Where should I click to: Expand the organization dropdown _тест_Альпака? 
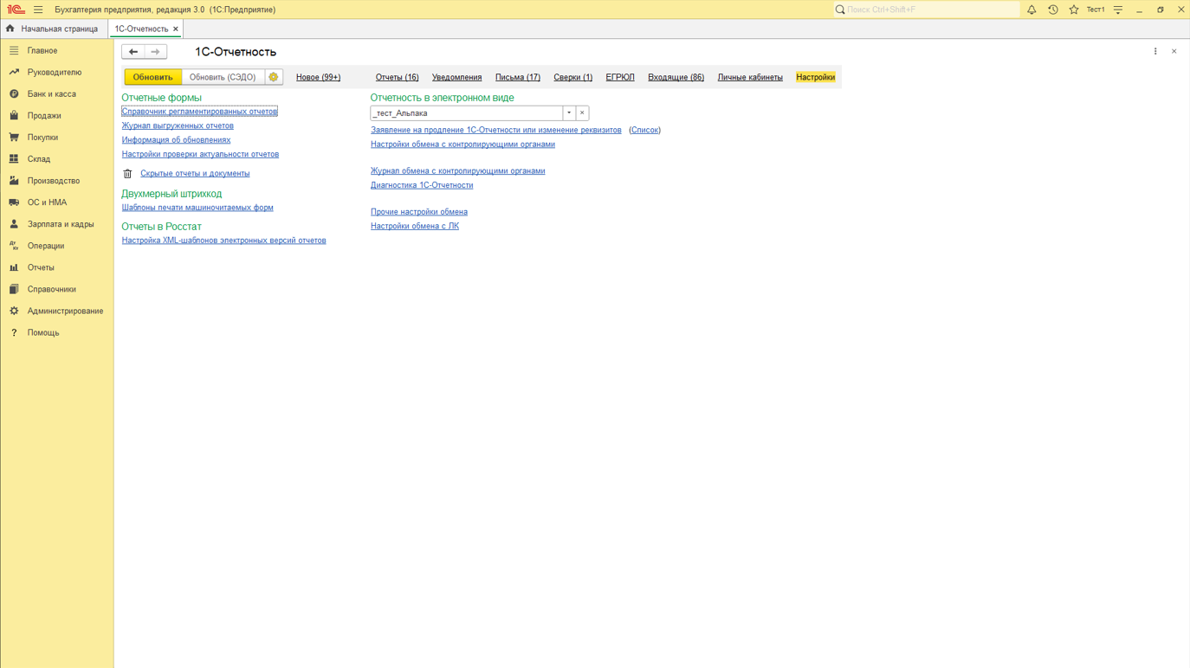[x=569, y=113]
